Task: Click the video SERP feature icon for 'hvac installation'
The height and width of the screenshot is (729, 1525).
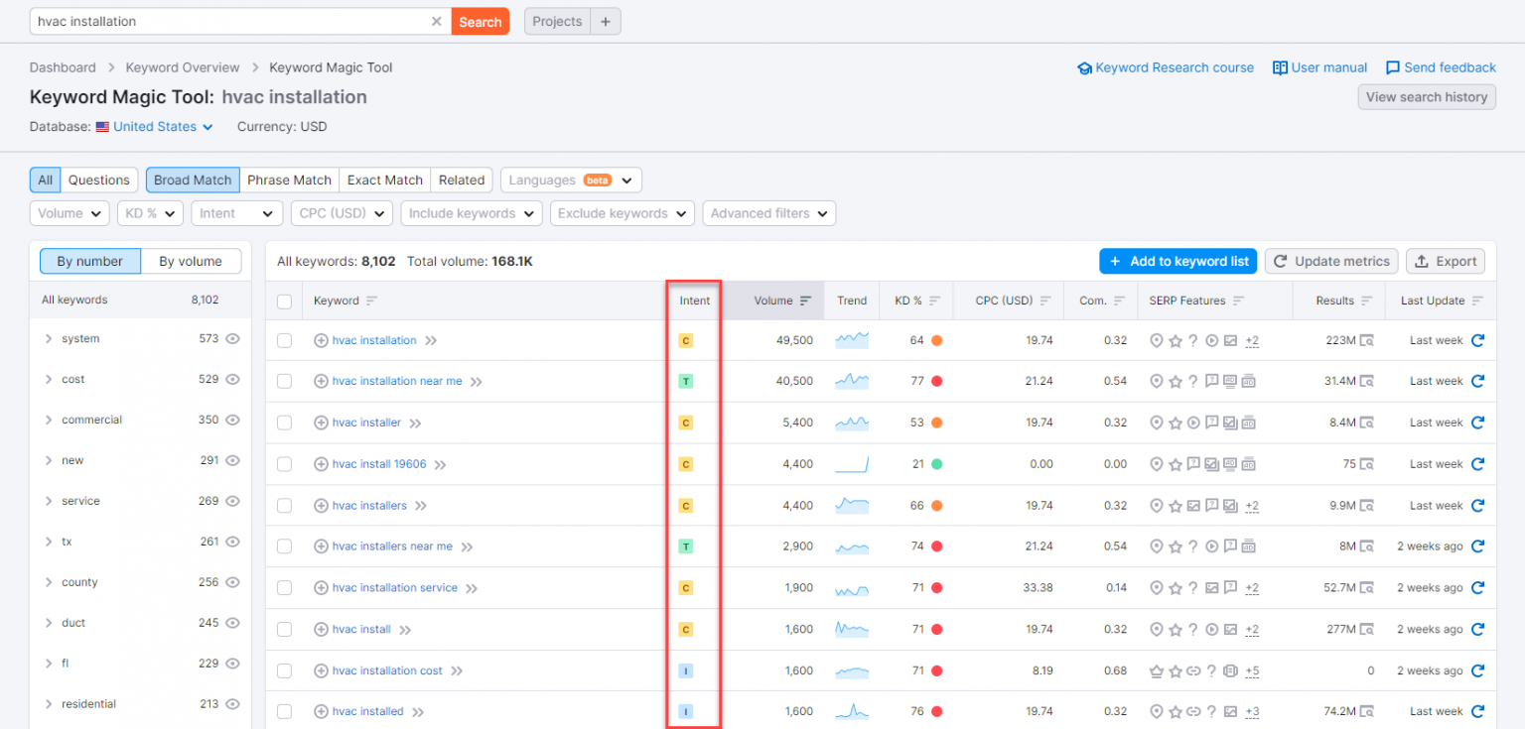Action: click(1211, 340)
